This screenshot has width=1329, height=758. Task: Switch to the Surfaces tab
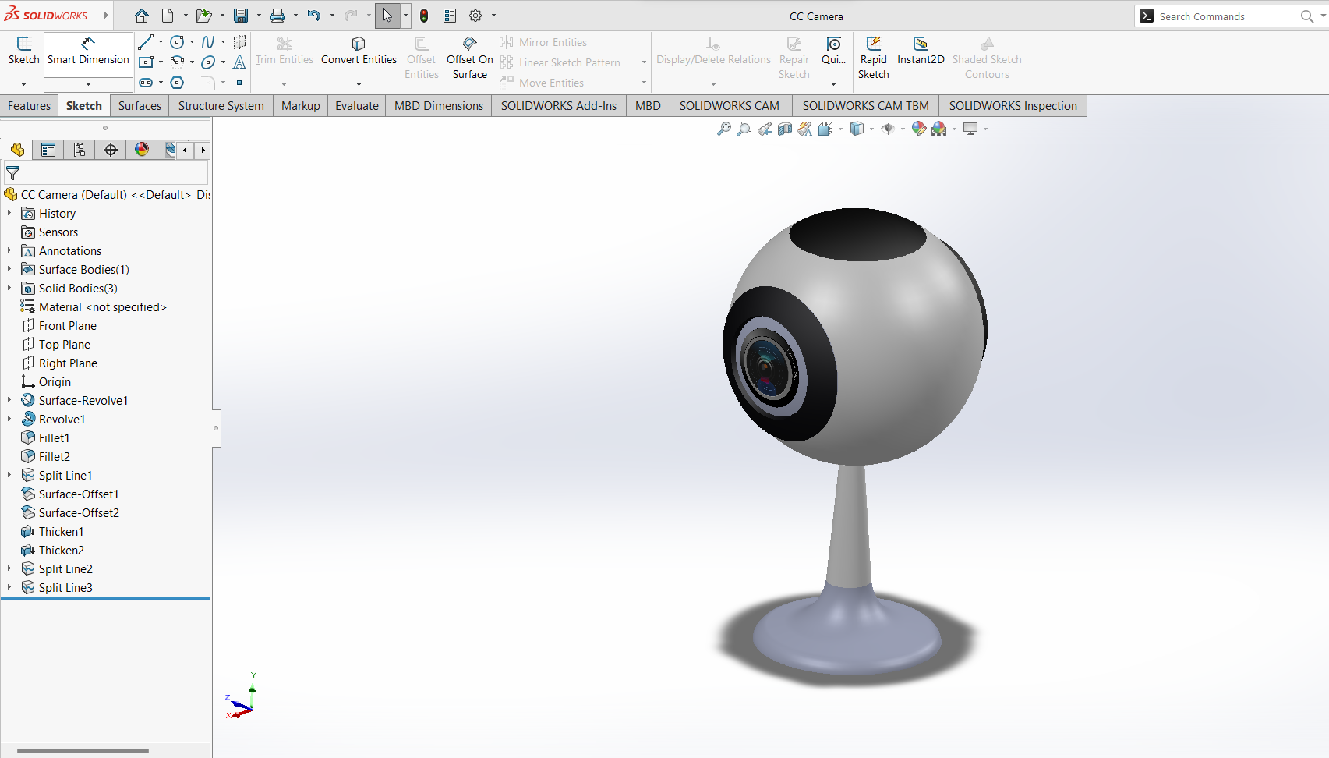pyautogui.click(x=140, y=106)
